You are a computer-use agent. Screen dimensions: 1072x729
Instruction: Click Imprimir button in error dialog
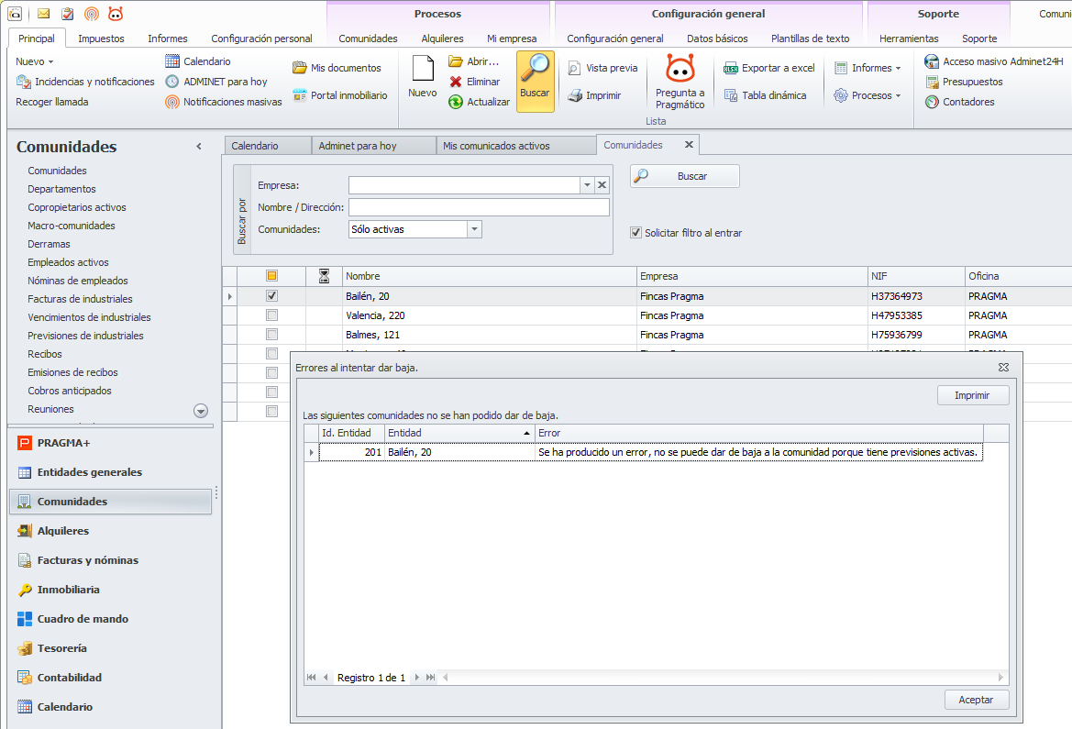tap(973, 395)
